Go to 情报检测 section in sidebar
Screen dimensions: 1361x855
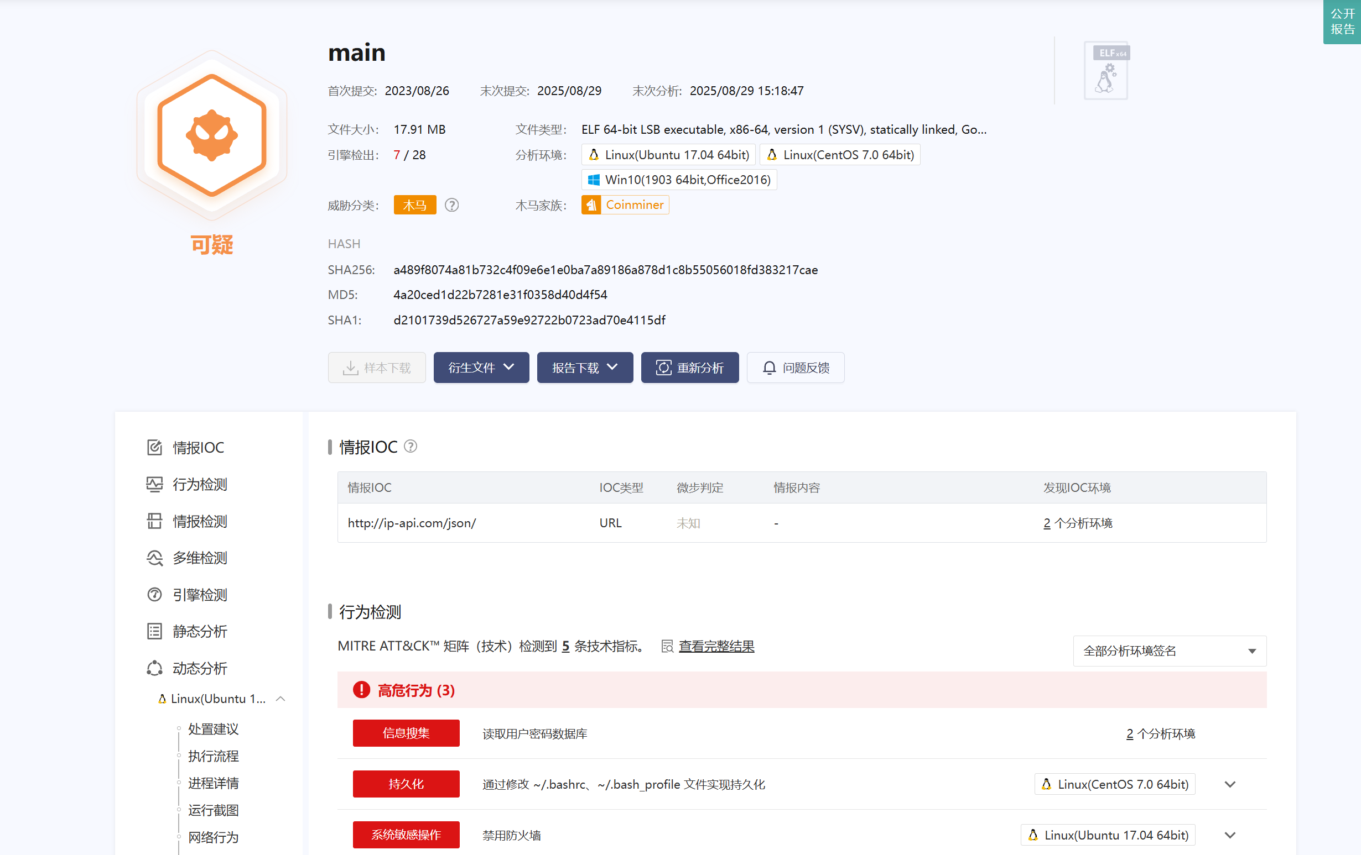200,521
